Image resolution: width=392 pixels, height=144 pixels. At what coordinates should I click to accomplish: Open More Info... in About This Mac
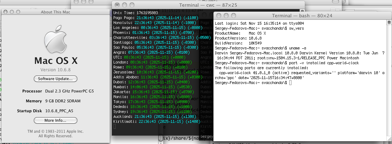[x=55, y=120]
